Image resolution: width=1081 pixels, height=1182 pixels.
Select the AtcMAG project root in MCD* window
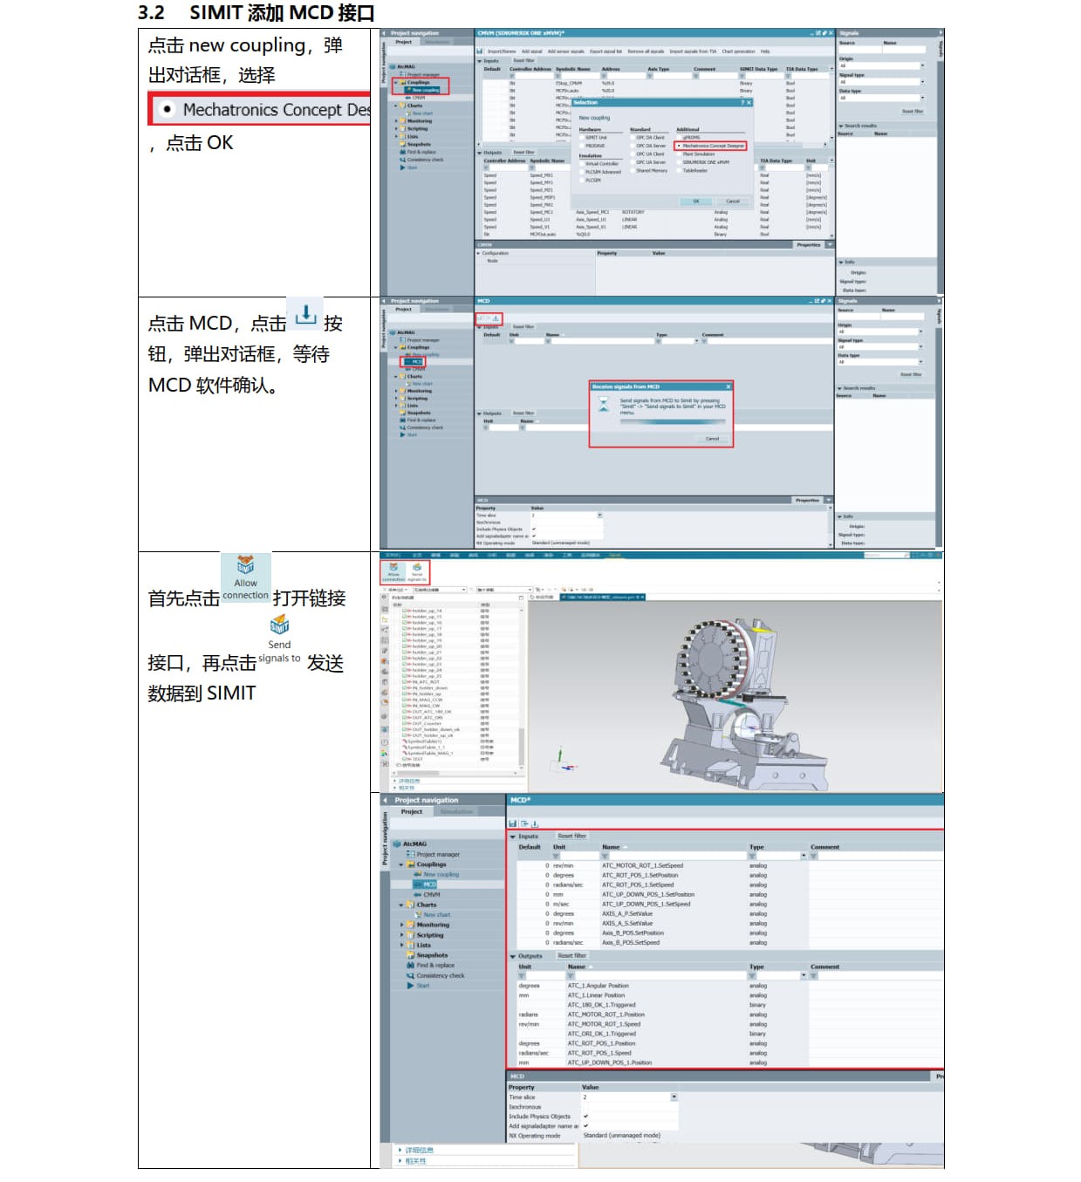click(x=410, y=844)
